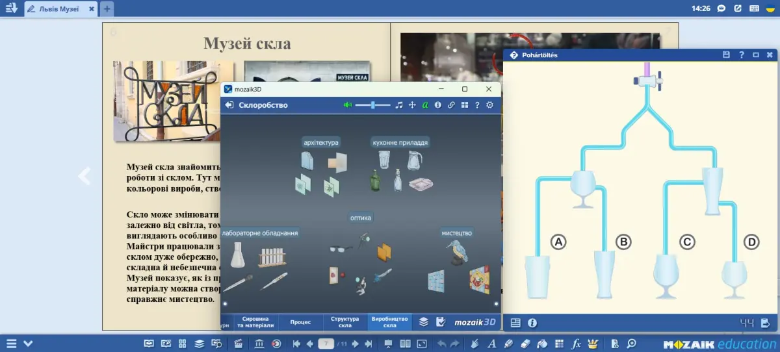Toggle background music note icon
Image resolution: width=780 pixels, height=352 pixels.
click(399, 105)
